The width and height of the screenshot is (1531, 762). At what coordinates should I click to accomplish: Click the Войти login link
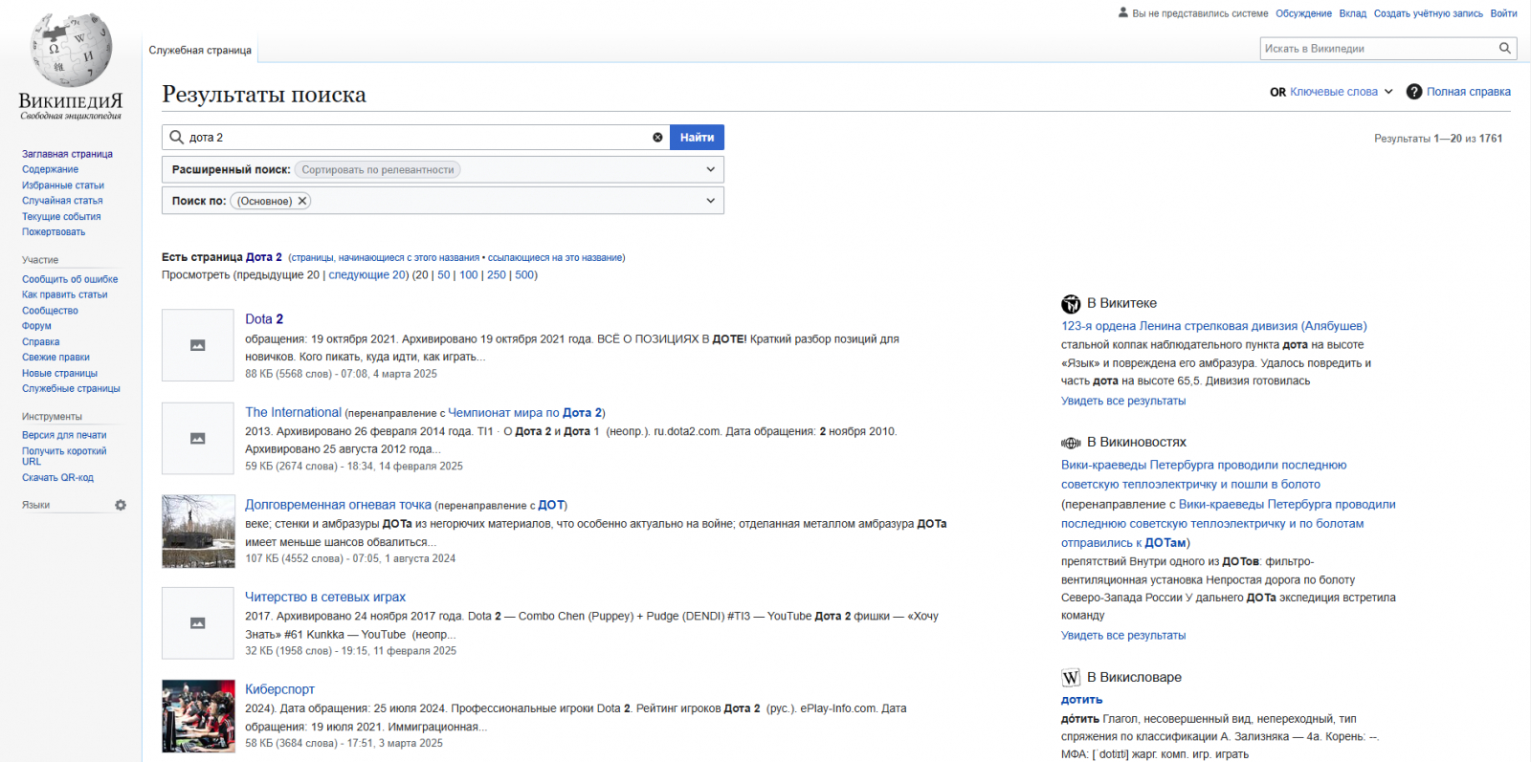tap(1503, 13)
